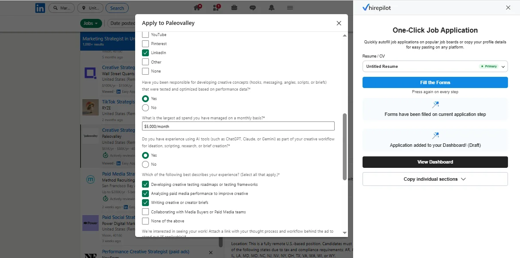Open the Messaging chat icon
The image size is (520, 258).
[253, 8]
